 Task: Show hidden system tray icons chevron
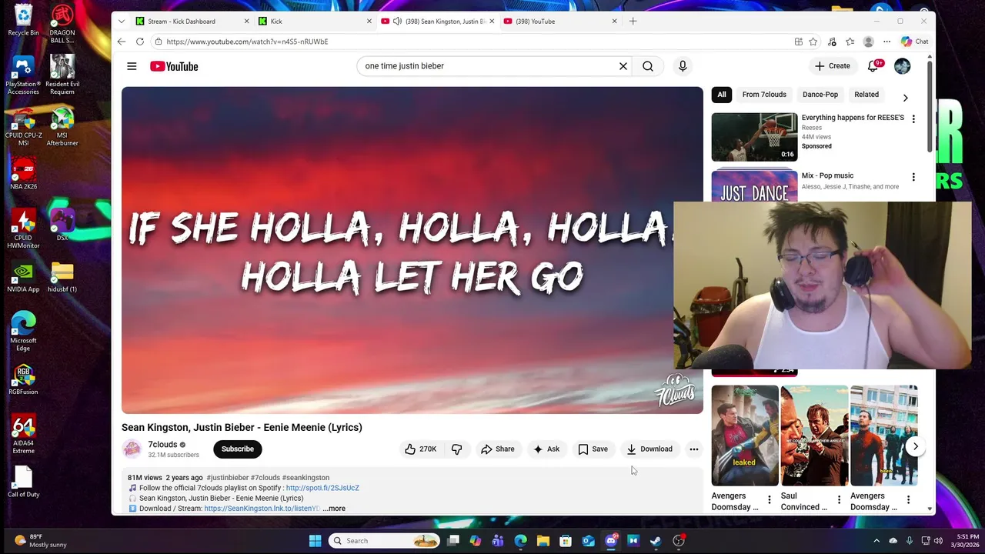(876, 541)
